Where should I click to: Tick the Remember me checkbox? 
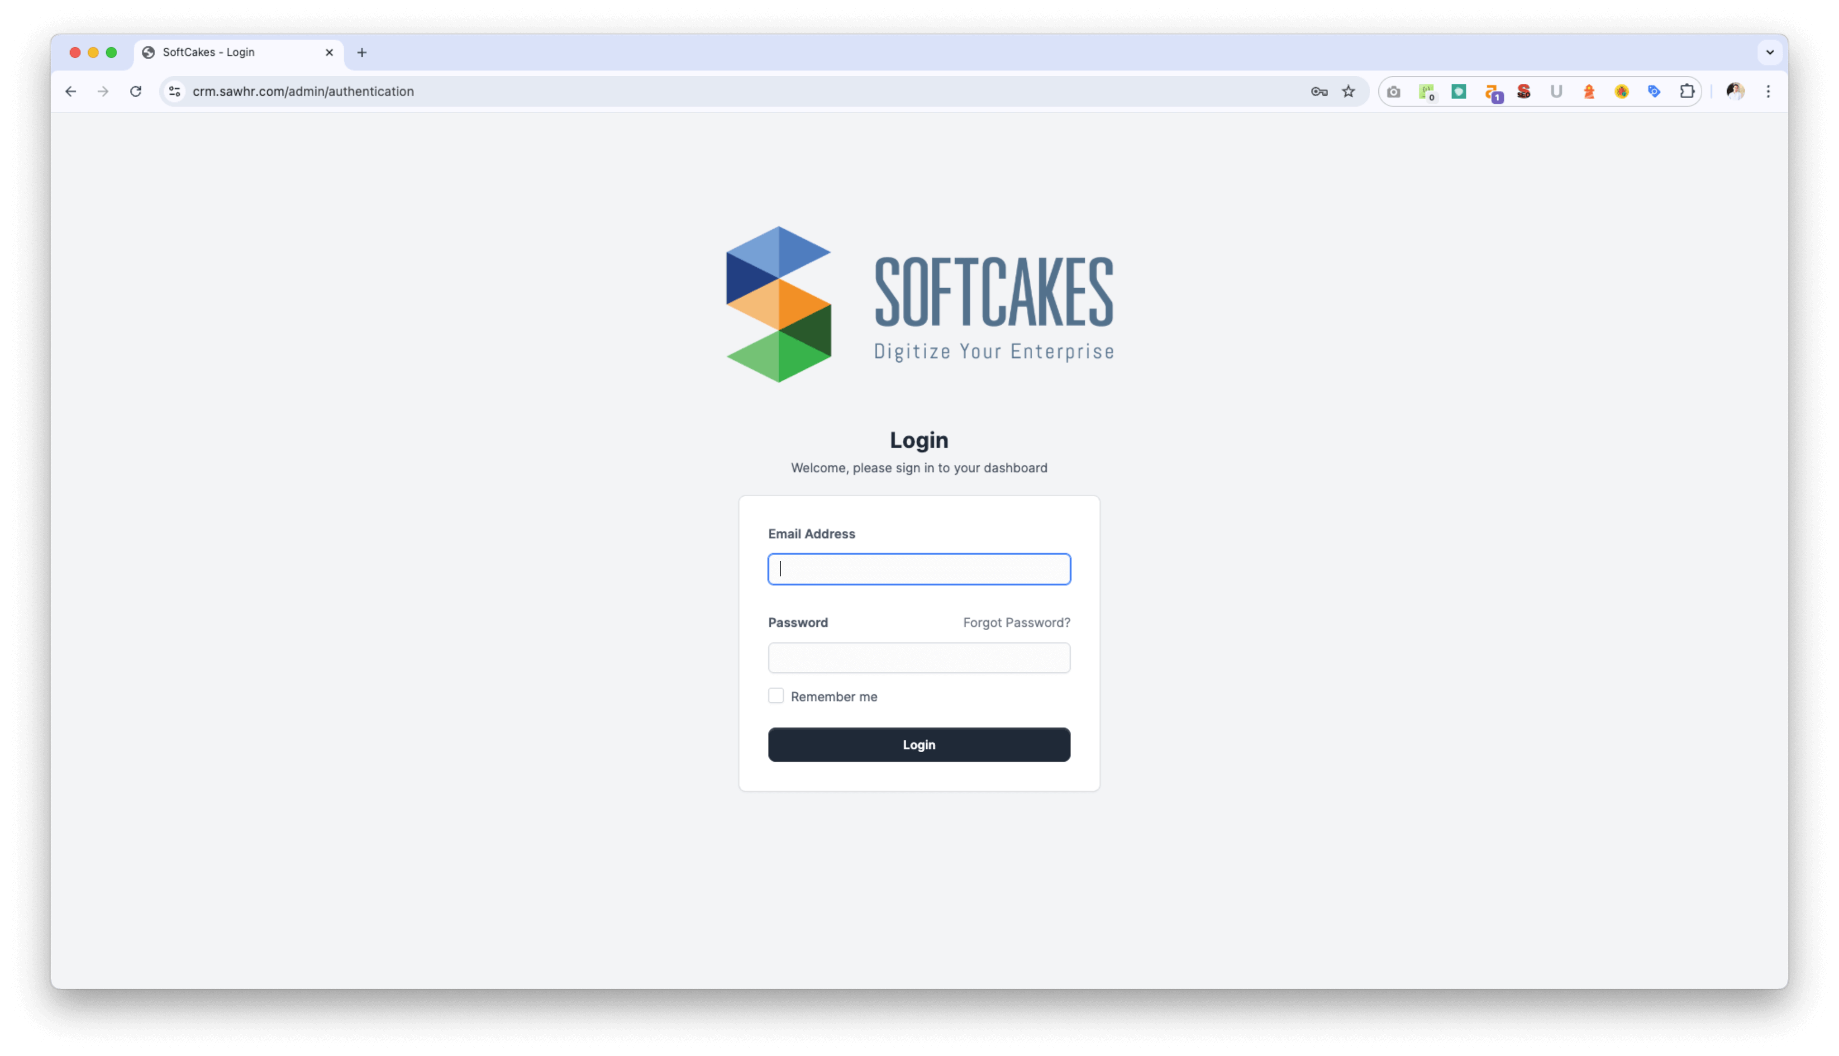click(x=776, y=695)
